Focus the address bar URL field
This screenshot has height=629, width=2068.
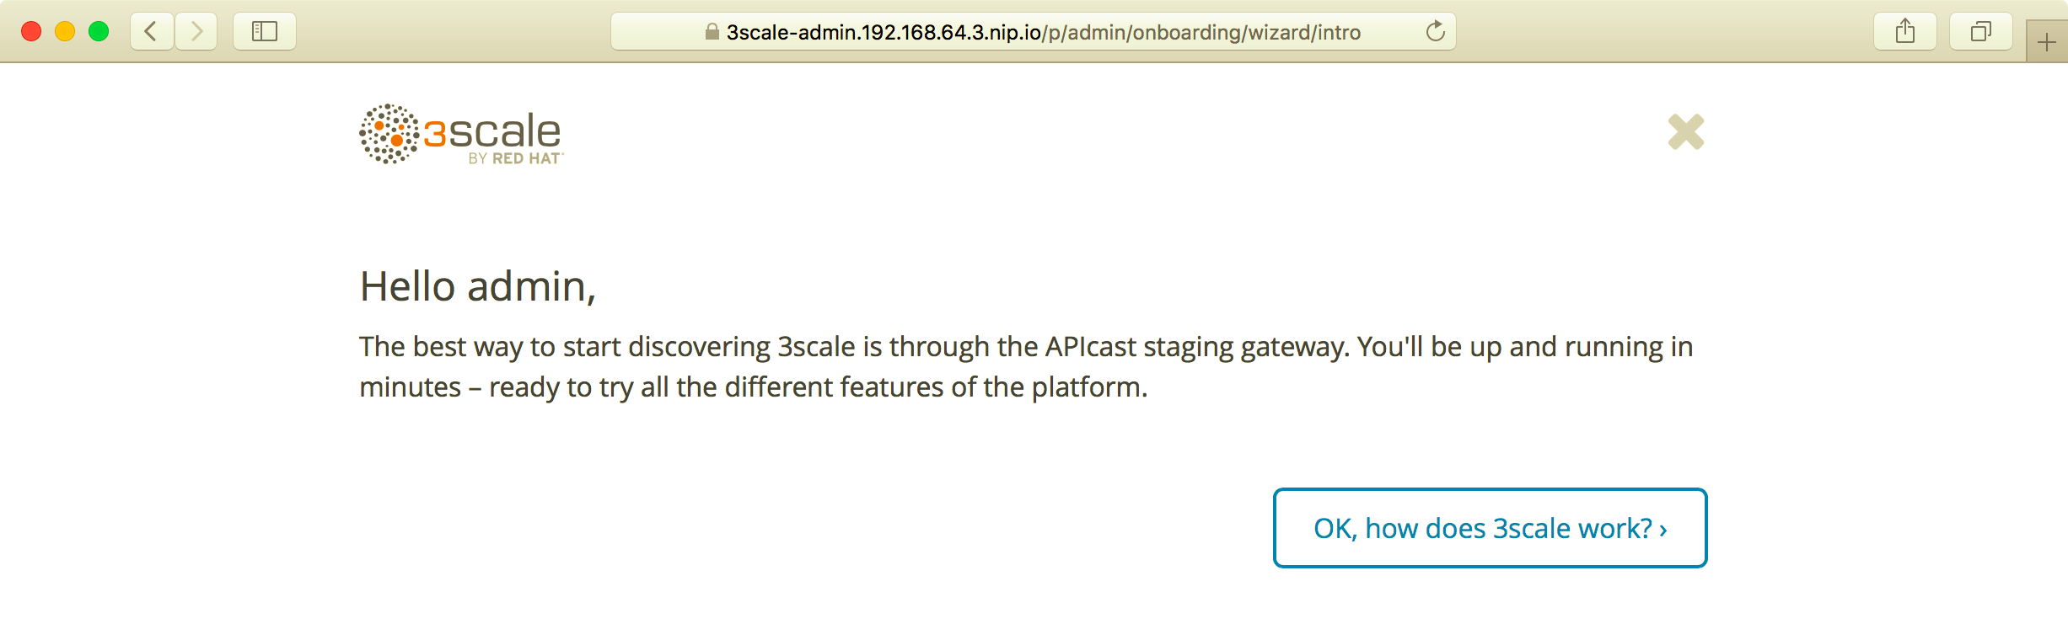[1033, 32]
